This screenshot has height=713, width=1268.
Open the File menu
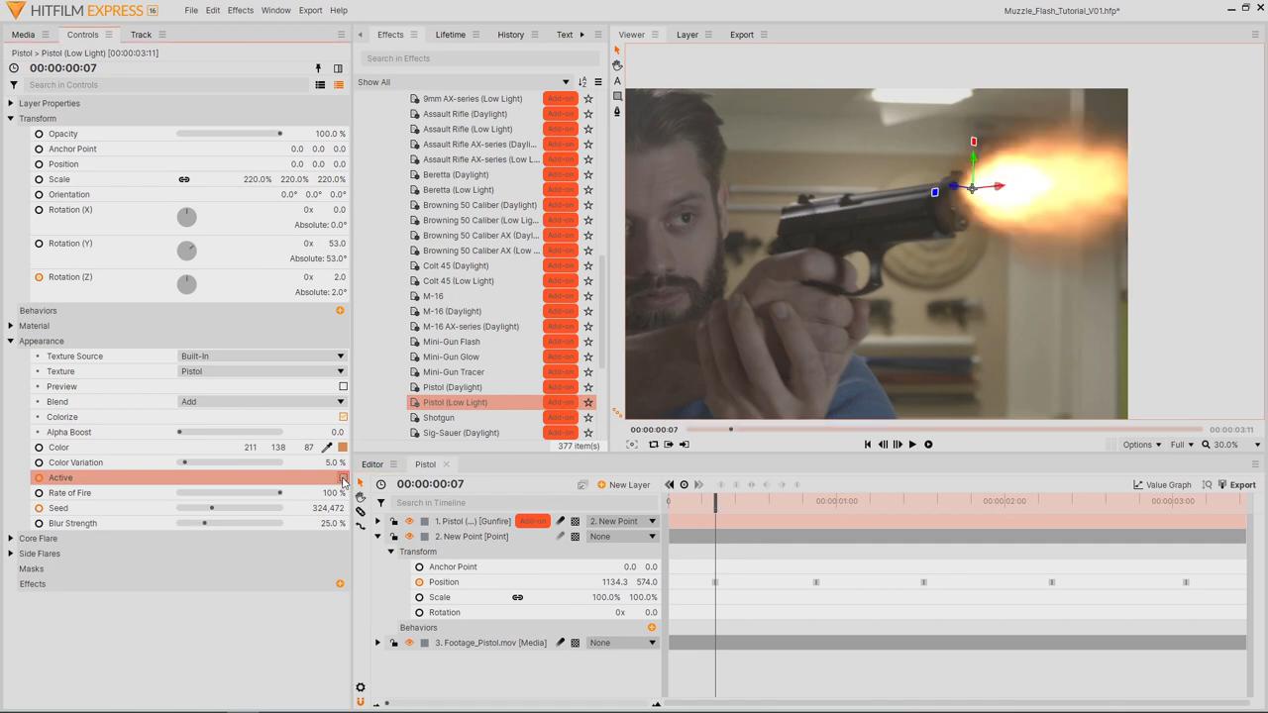point(191,11)
